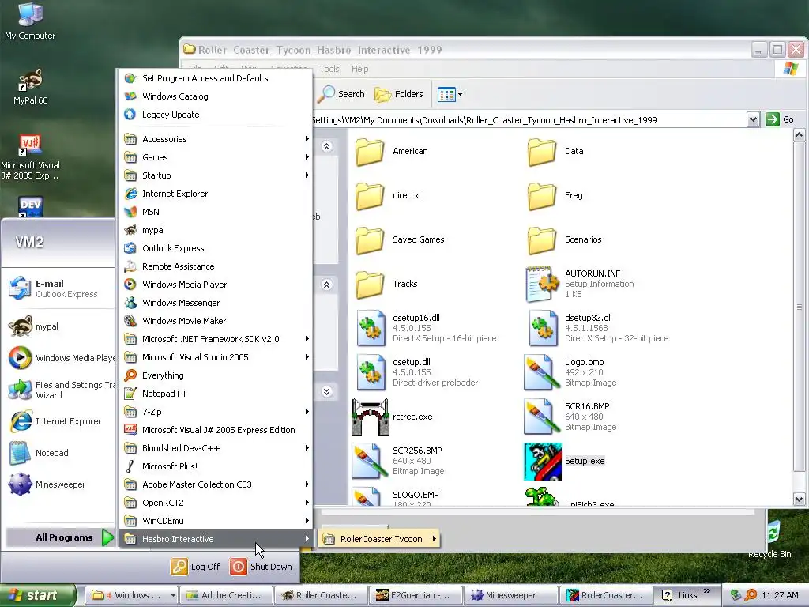
Task: Open Notepad from start menu
Action: [x=58, y=453]
